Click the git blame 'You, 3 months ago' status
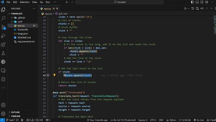216x122 pixels. click(98, 120)
